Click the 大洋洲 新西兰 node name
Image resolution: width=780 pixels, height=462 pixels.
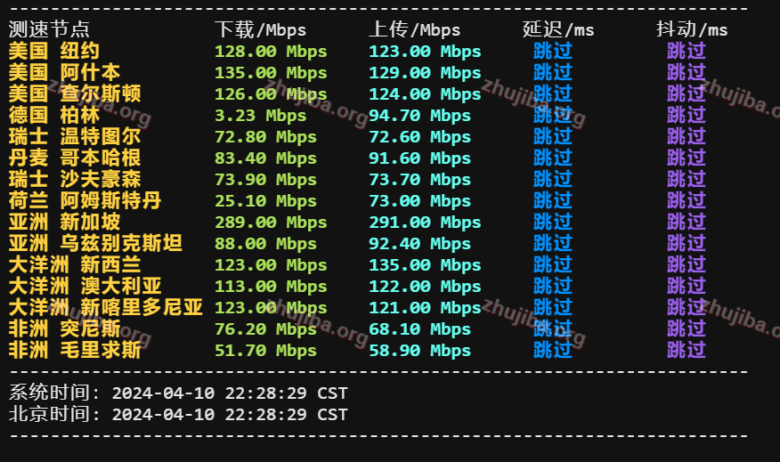pyautogui.click(x=75, y=265)
